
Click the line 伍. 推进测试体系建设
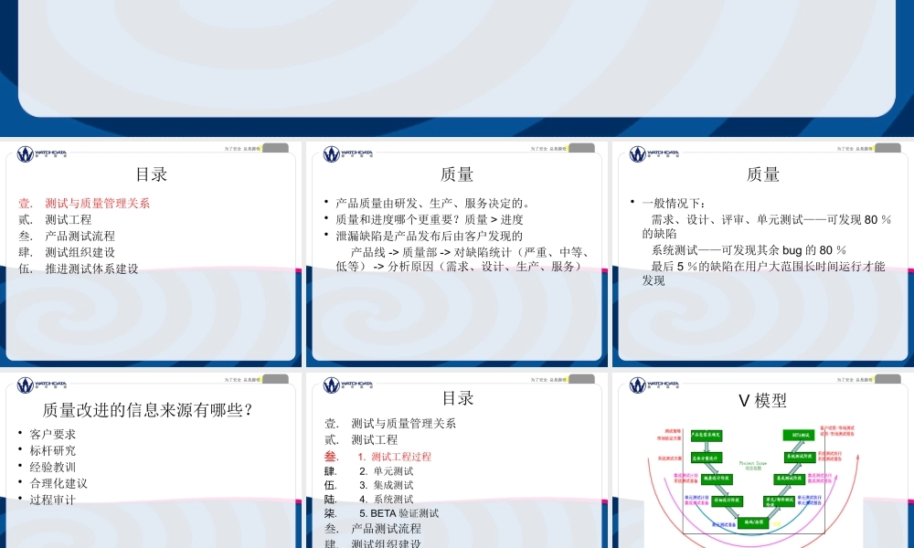(78, 269)
